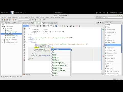This screenshot has height=92, width=123.
Task: Click the Run Project play icon
Action: 38,20
